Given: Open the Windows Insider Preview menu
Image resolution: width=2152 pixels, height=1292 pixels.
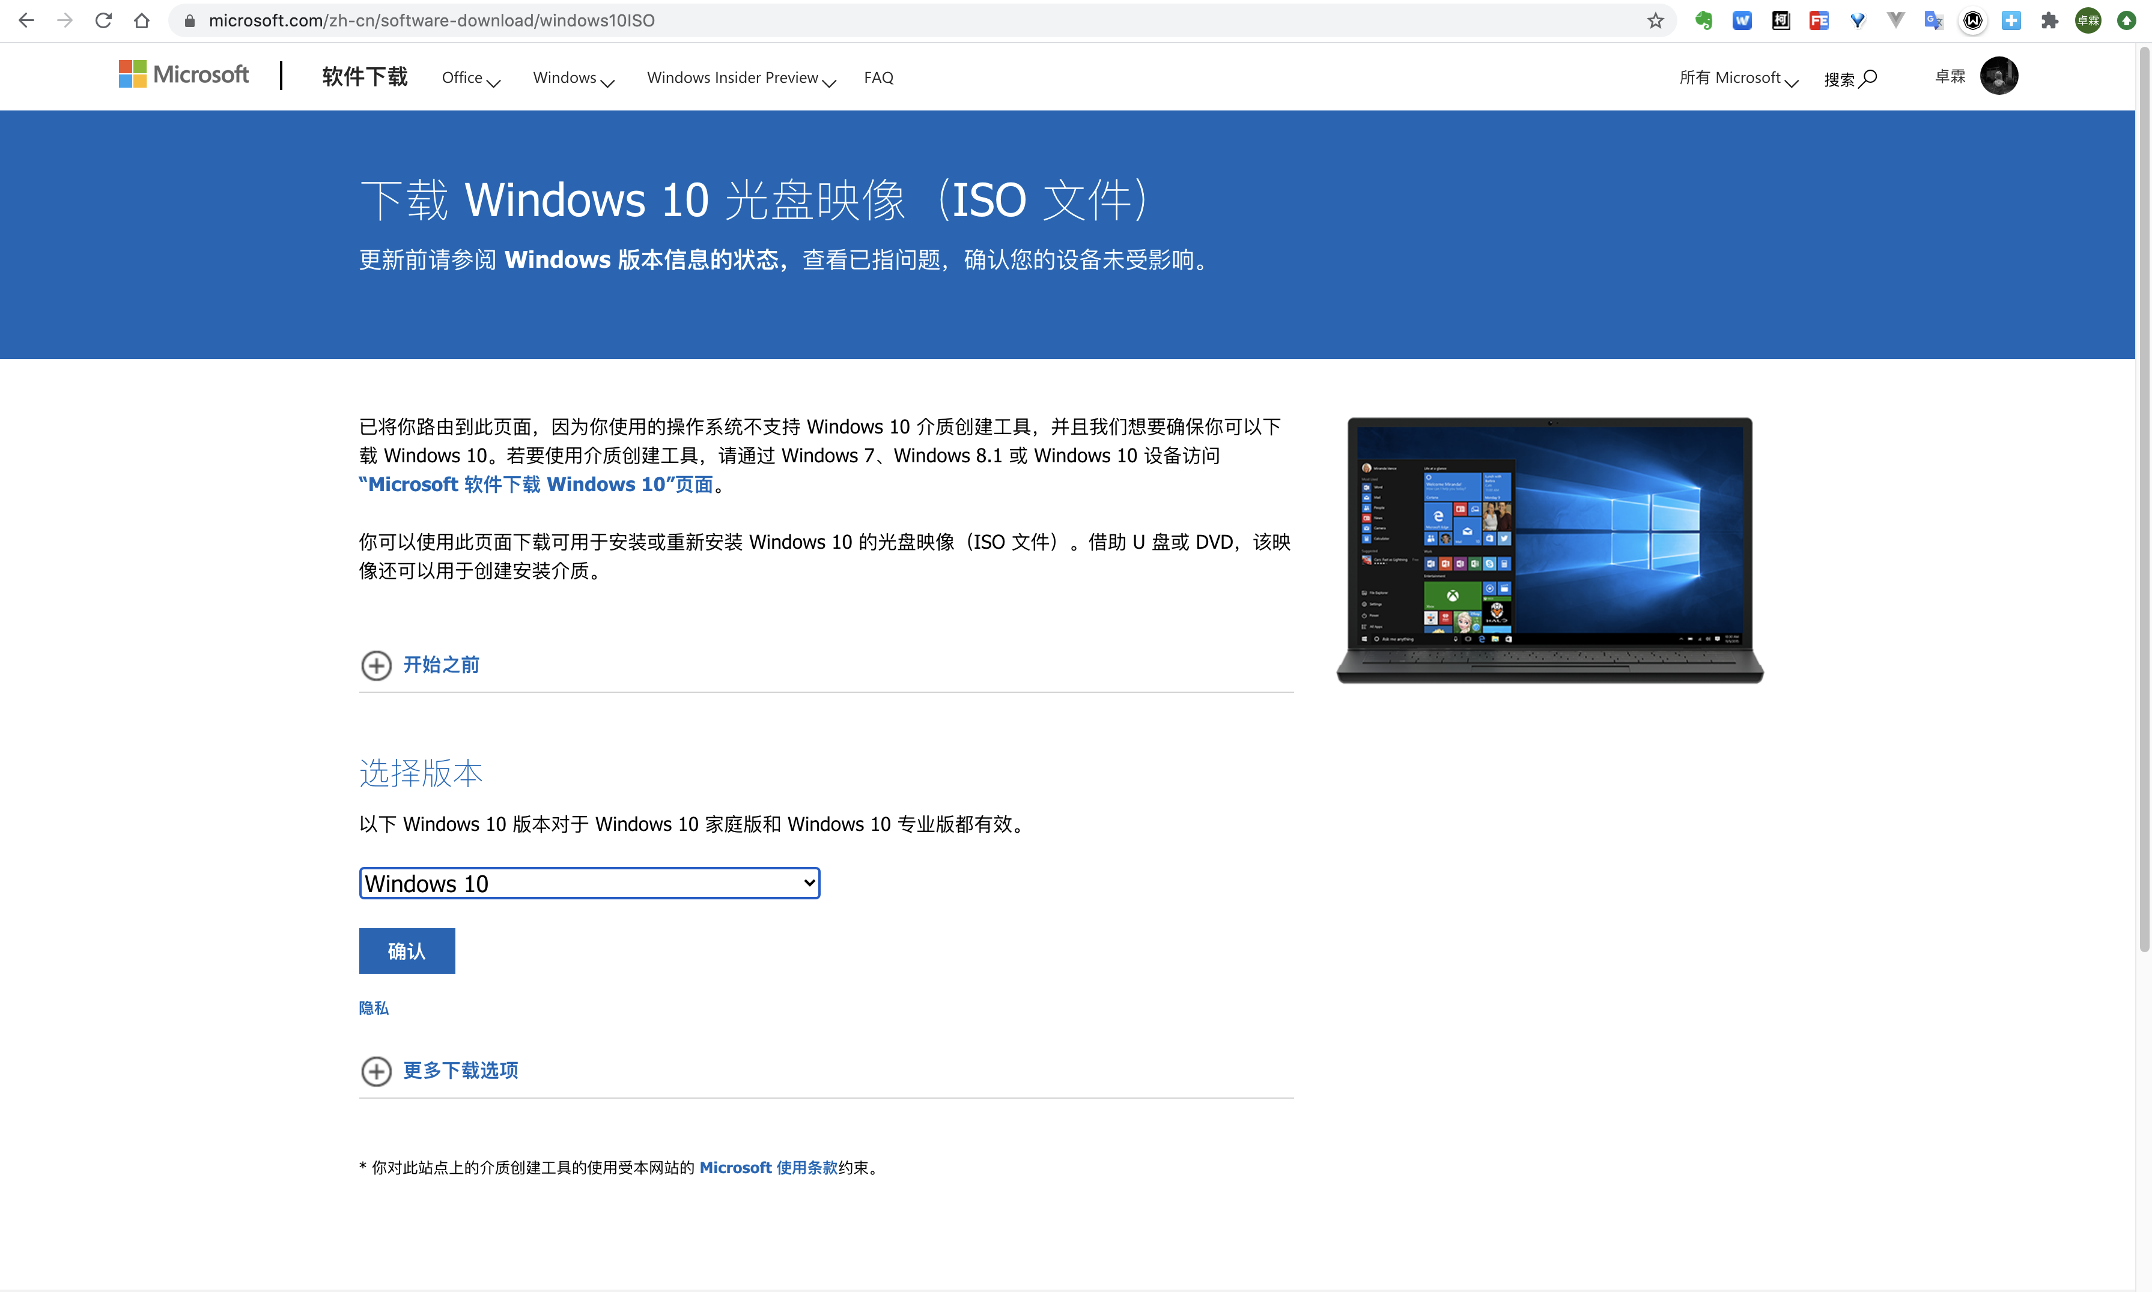Looking at the screenshot, I should (741, 77).
